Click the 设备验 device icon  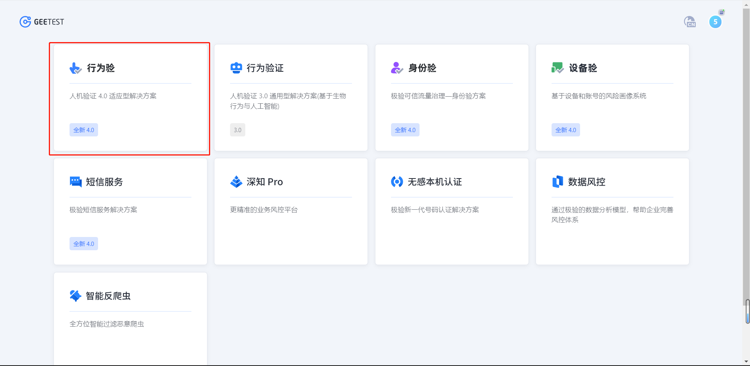tap(557, 67)
